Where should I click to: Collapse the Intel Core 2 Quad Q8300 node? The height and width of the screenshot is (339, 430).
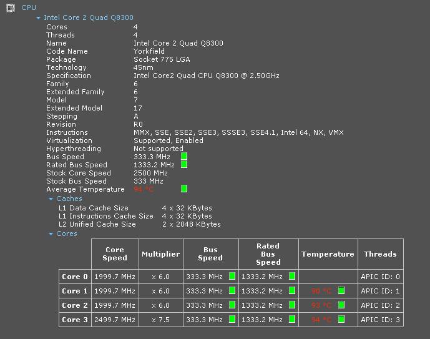[39, 18]
